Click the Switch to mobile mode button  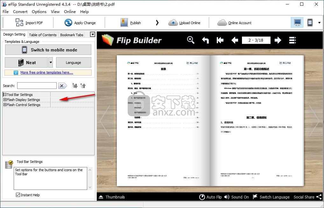[x=48, y=50]
